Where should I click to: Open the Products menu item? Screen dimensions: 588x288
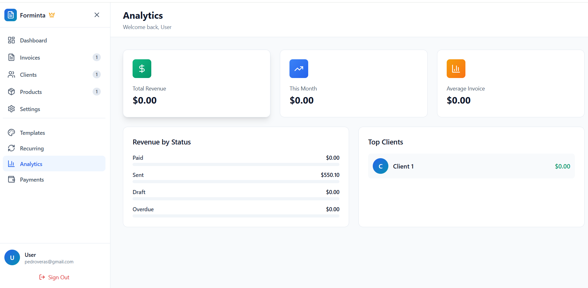click(x=54, y=92)
